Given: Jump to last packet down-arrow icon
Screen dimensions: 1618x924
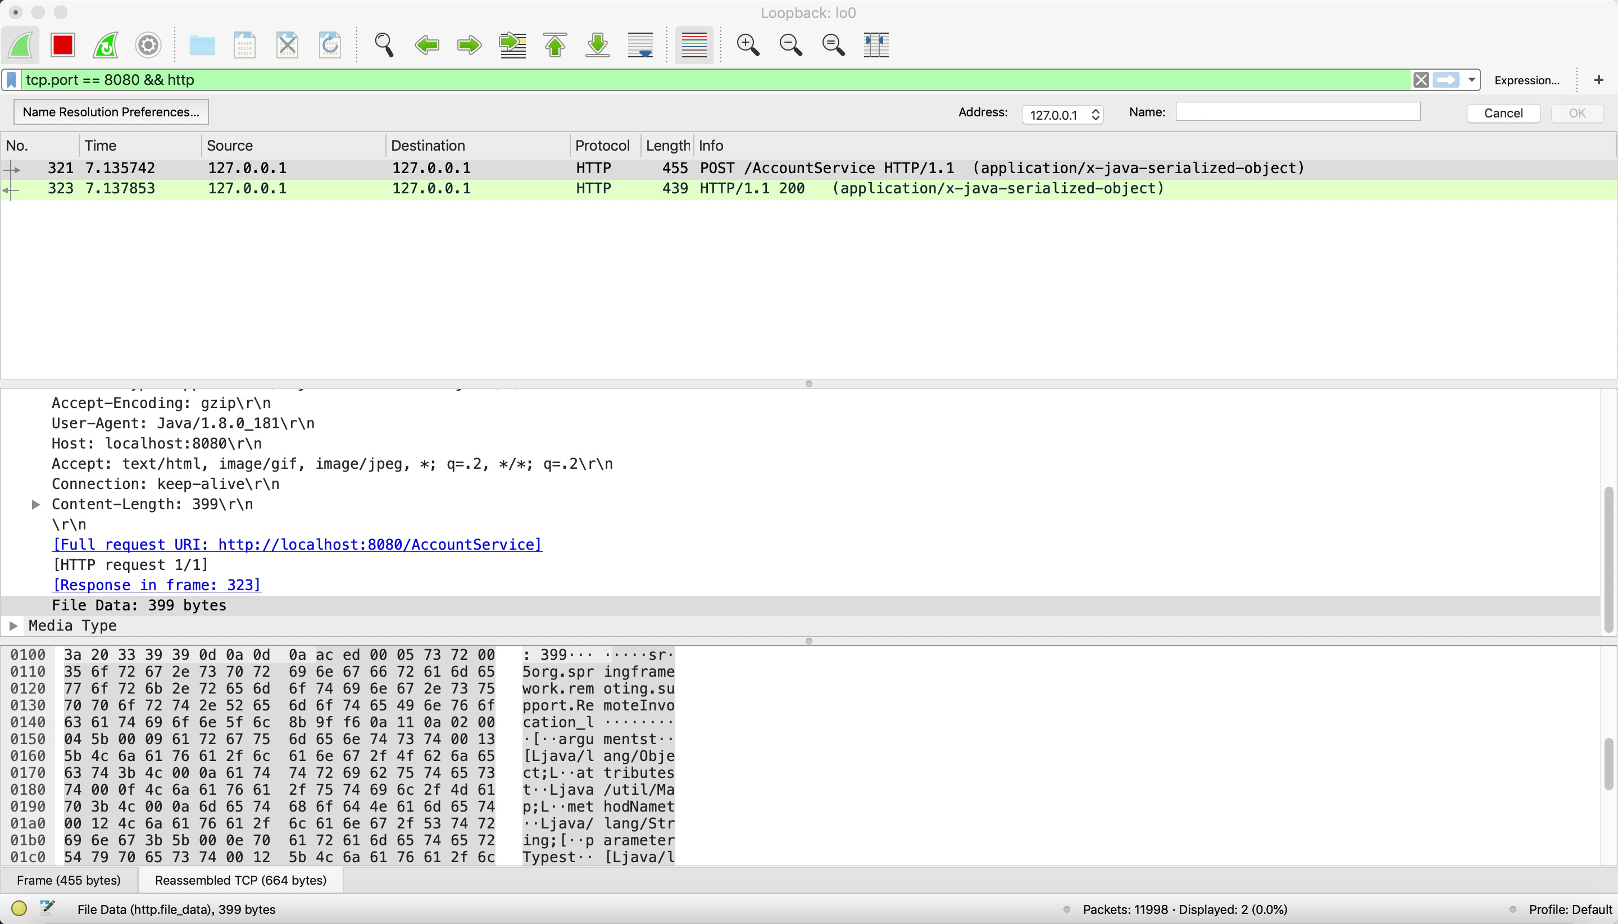Looking at the screenshot, I should tap(597, 45).
